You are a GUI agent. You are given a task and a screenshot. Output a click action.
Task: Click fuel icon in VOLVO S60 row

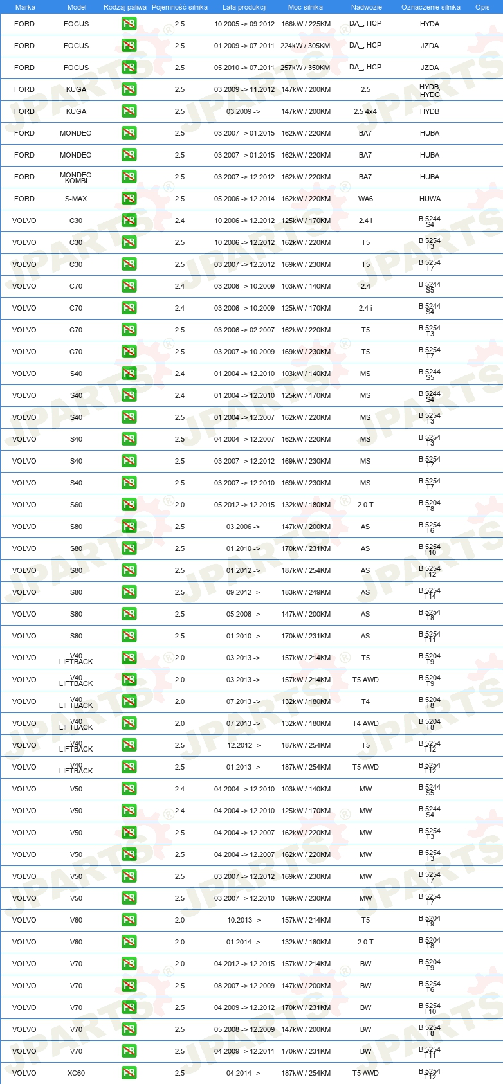(x=129, y=505)
